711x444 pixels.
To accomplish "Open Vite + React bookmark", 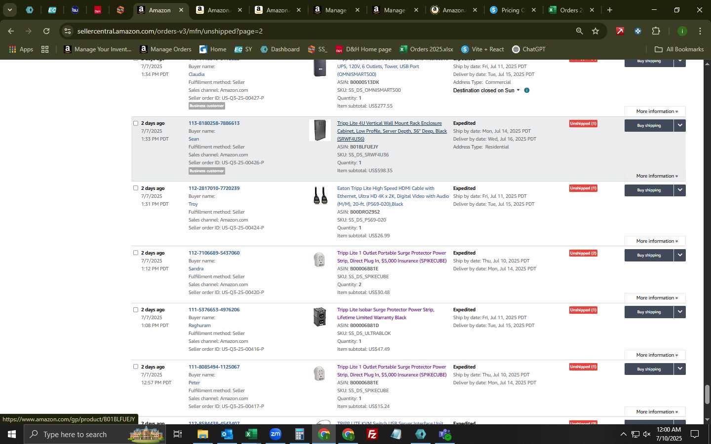I will [482, 49].
